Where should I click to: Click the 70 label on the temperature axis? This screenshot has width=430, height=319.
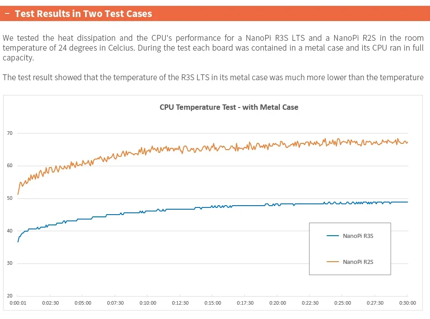click(x=9, y=133)
